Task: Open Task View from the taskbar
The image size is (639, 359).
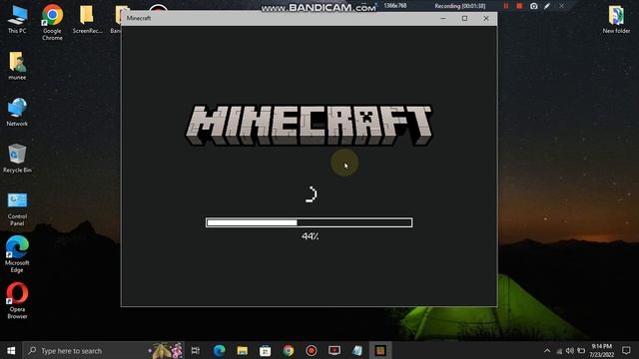Action: pos(196,350)
